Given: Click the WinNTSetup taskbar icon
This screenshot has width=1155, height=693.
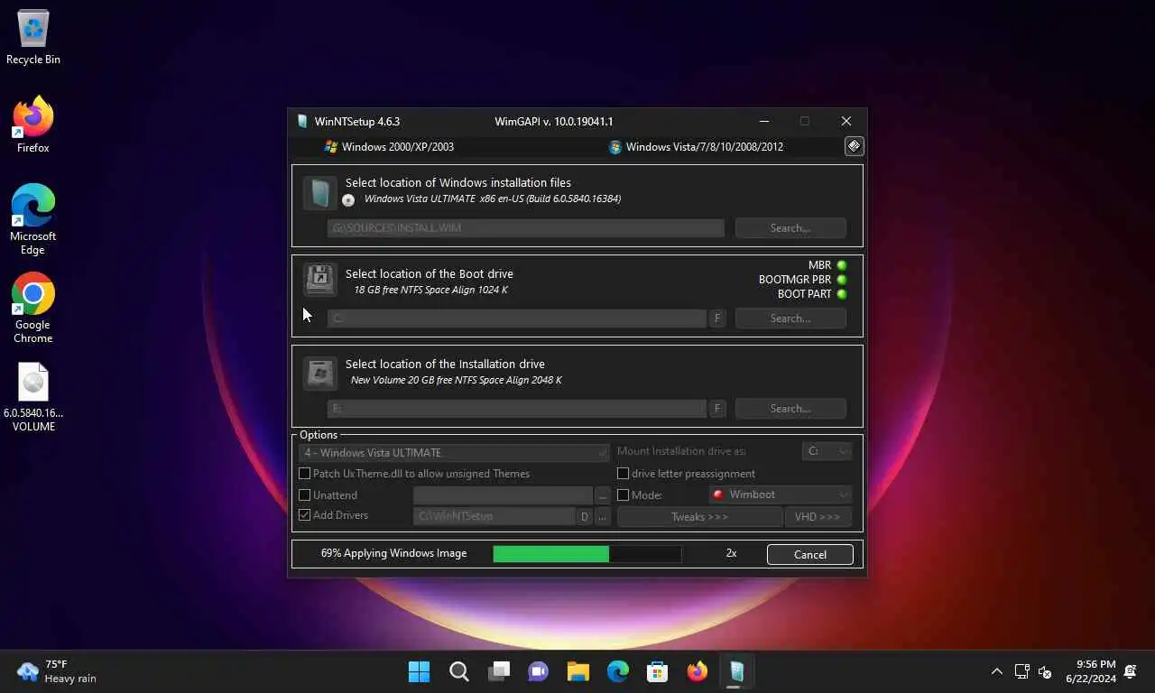Looking at the screenshot, I should point(736,671).
